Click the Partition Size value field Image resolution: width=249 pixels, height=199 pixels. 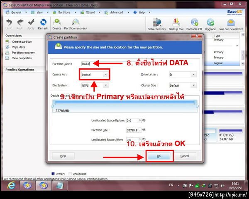tap(132, 130)
